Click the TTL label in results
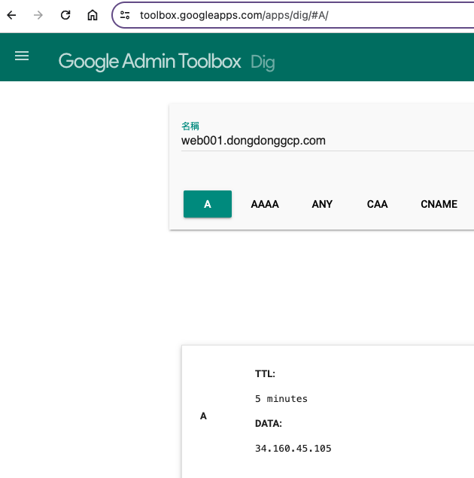This screenshot has width=474, height=478. pos(265,373)
